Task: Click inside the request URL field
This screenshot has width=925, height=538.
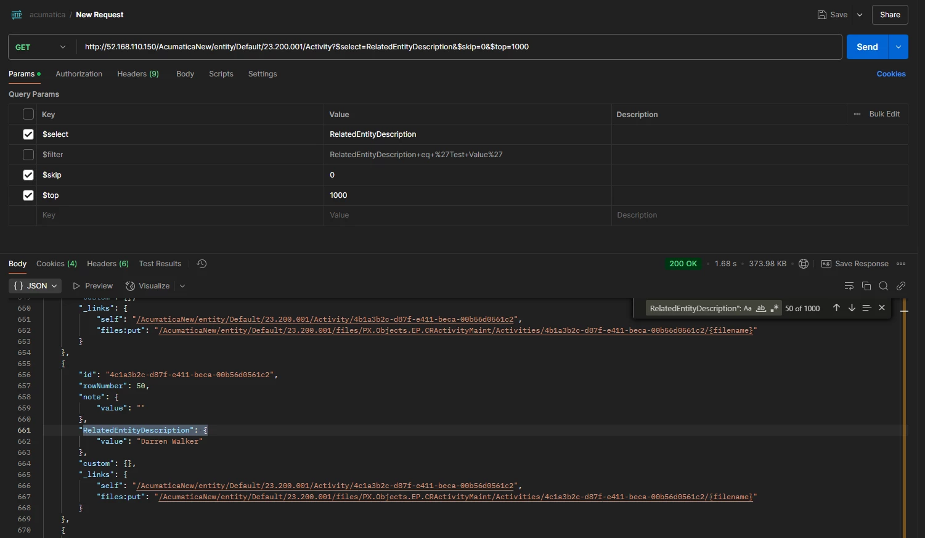Action: (x=431, y=46)
